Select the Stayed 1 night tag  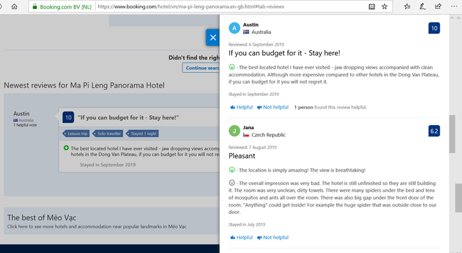142,133
